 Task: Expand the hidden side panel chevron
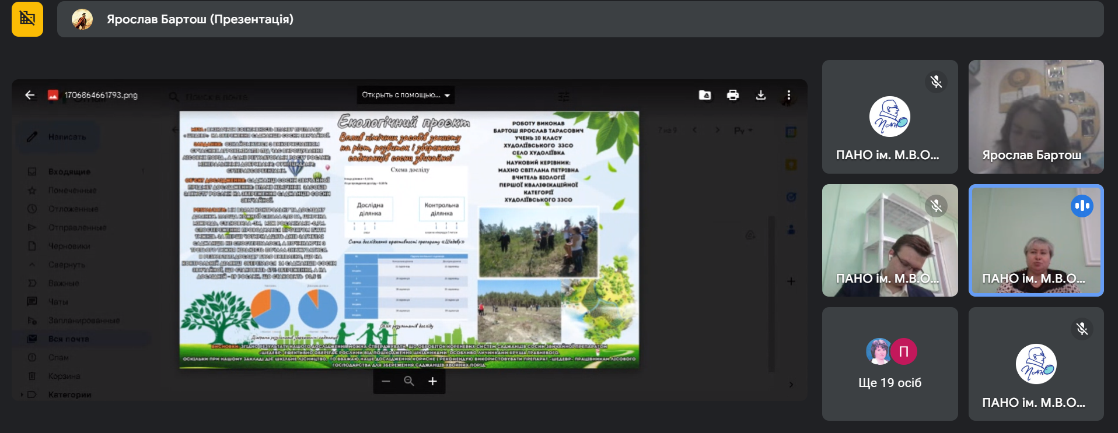(791, 385)
